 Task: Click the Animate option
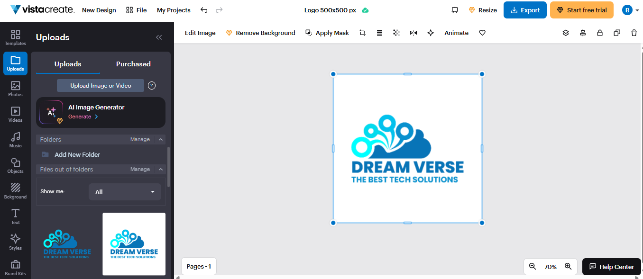[x=456, y=33]
